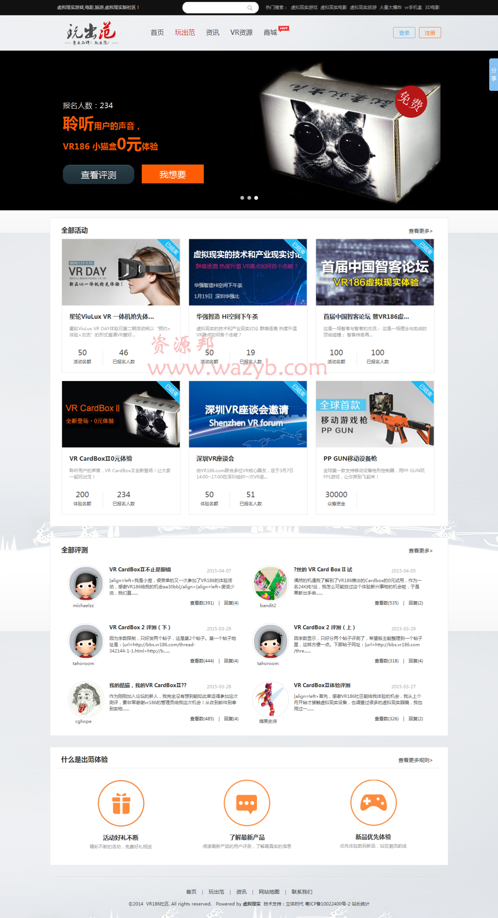Image resolution: width=498 pixels, height=918 pixels.
Task: Click footer 玩出范 link
Action: 216,892
